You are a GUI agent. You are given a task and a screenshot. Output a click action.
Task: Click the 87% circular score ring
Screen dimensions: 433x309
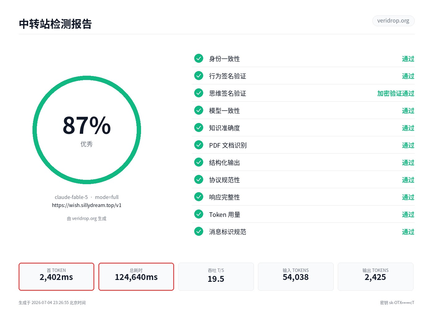pos(87,130)
